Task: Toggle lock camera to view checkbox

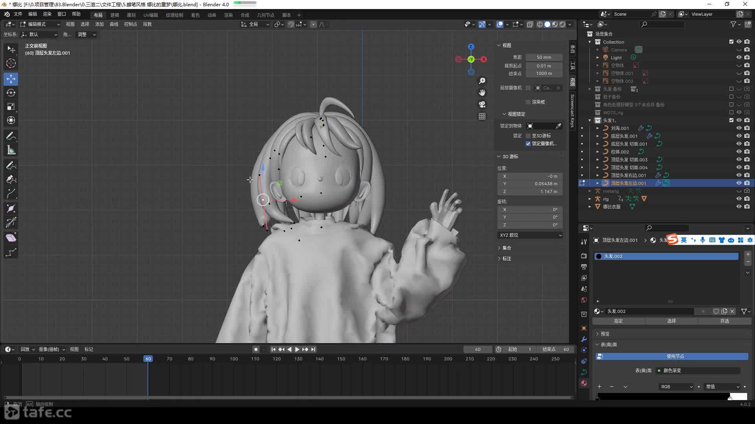Action: 528,144
